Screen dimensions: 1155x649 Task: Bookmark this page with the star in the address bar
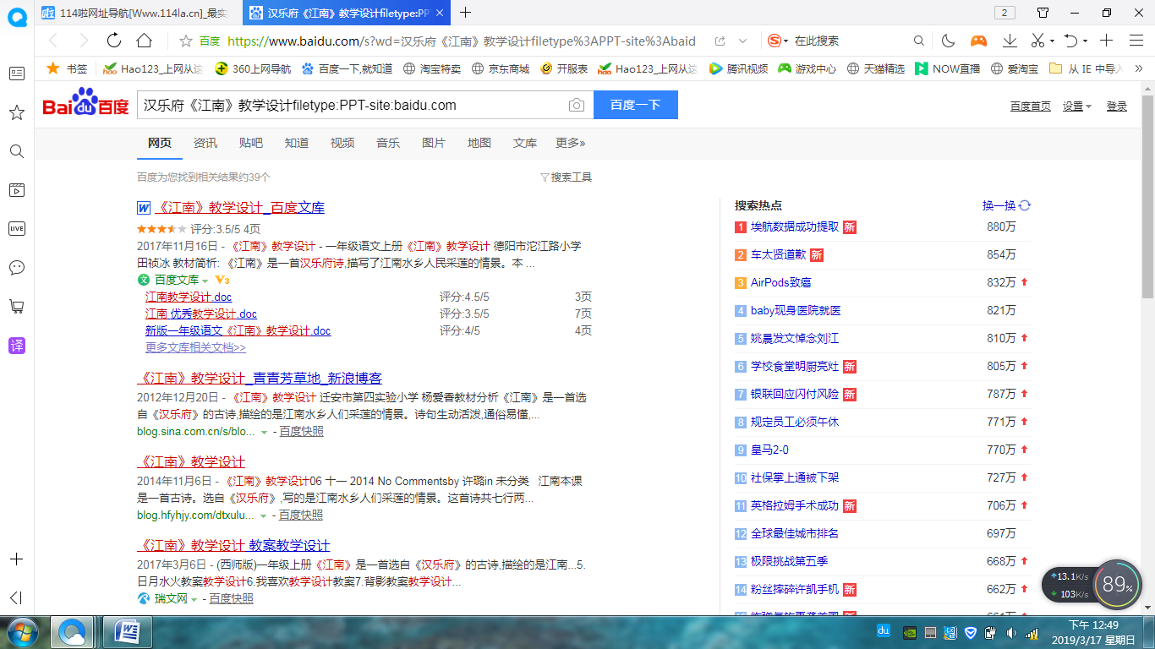point(186,41)
